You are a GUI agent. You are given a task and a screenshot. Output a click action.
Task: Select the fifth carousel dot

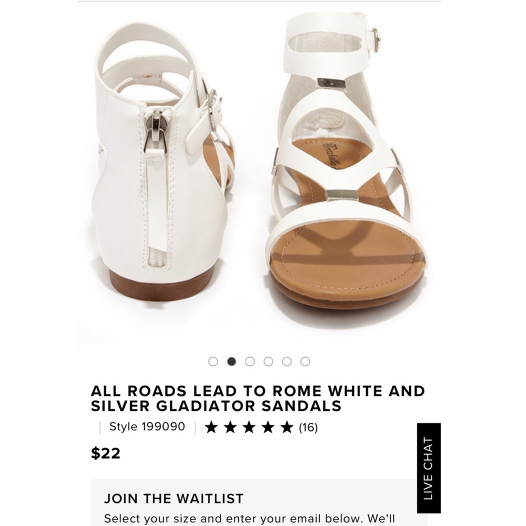(287, 362)
